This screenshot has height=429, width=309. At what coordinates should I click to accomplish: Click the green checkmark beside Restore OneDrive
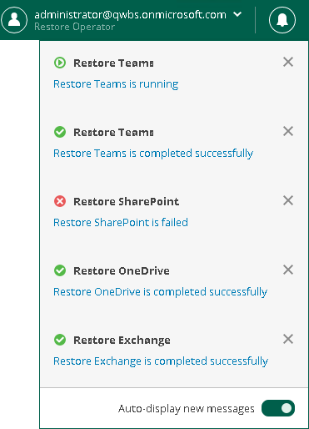(60, 270)
